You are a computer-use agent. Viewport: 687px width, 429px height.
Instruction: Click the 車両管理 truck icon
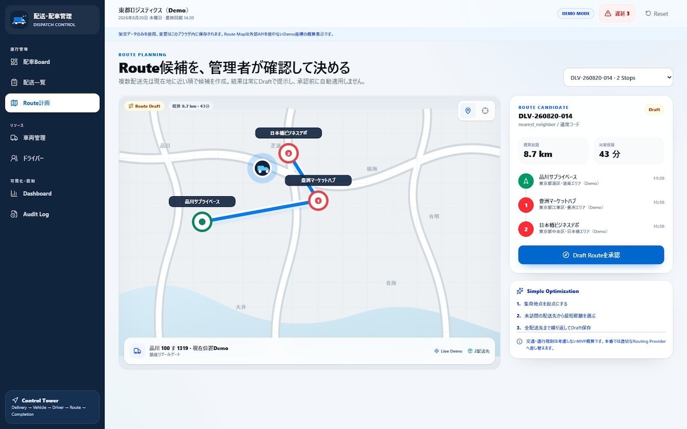[x=14, y=138]
